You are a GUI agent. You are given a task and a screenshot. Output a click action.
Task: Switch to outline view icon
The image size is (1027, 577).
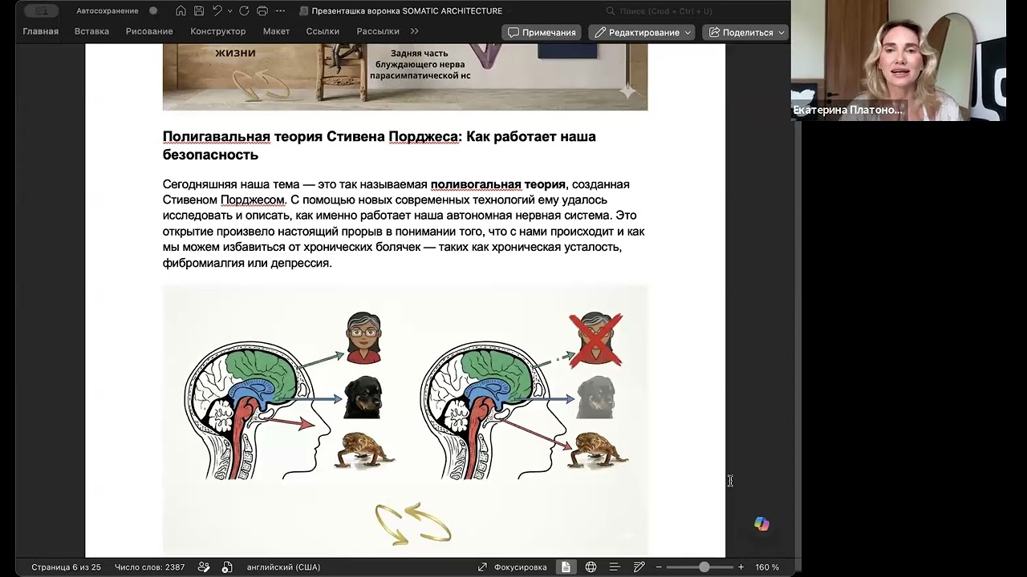[x=615, y=567]
